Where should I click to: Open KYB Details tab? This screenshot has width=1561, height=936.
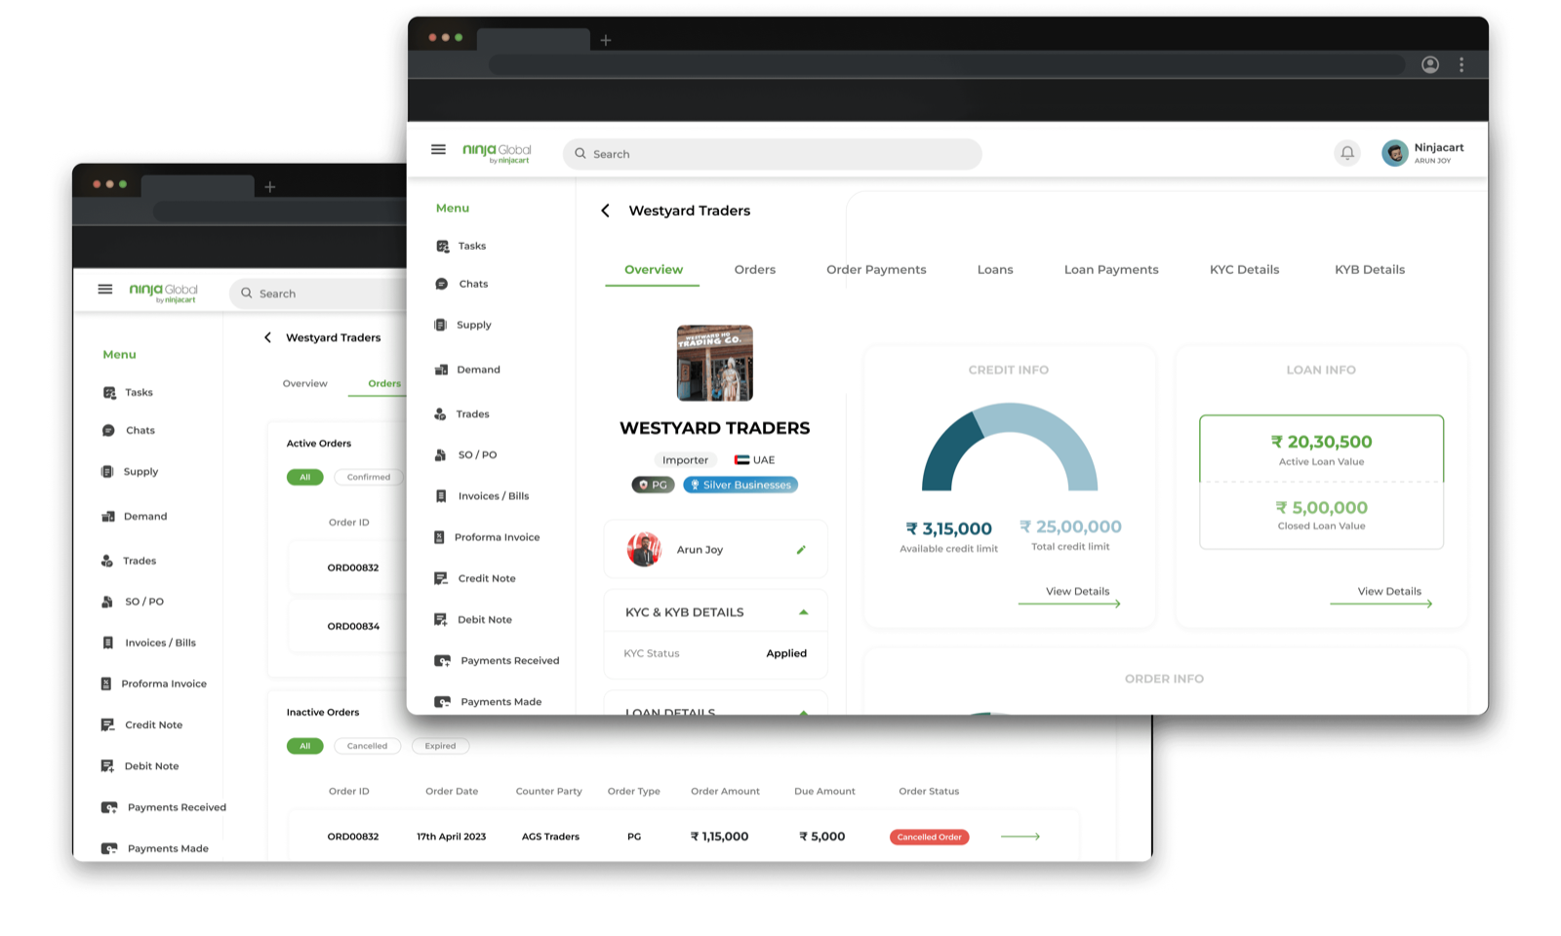coord(1370,270)
